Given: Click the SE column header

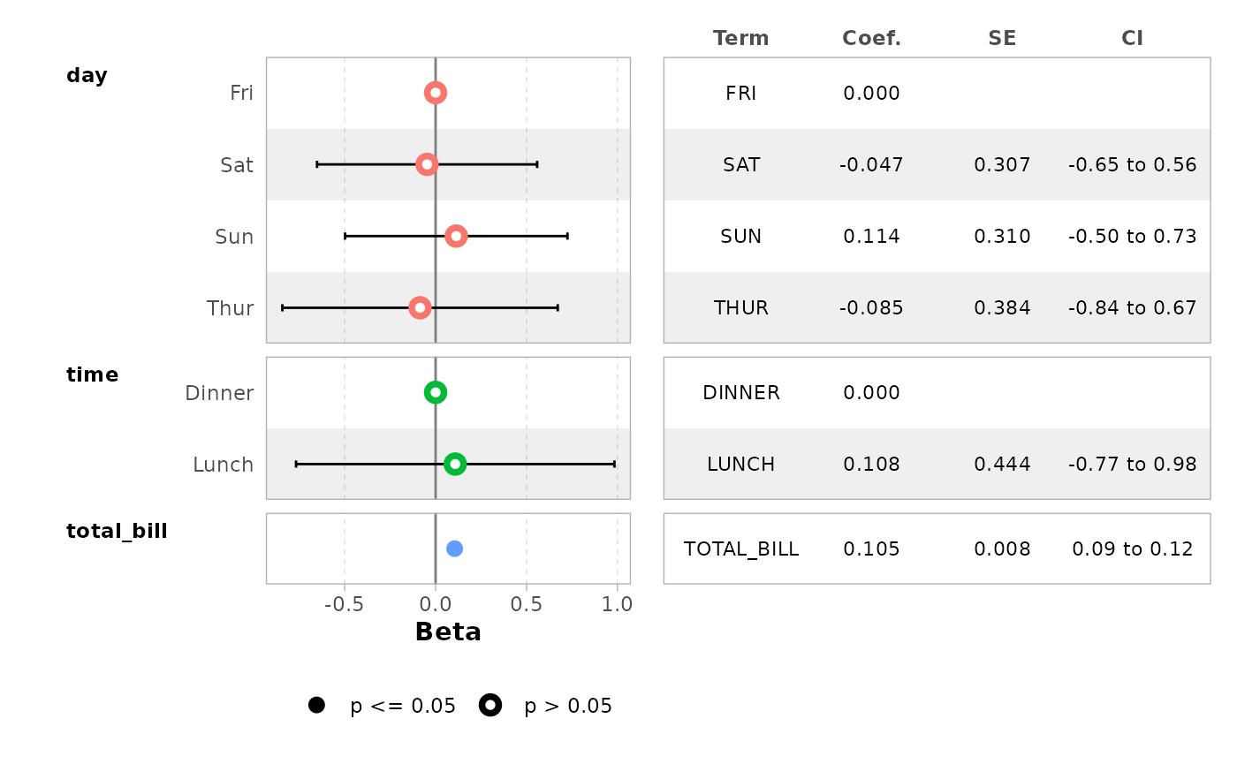Looking at the screenshot, I should (x=1002, y=38).
